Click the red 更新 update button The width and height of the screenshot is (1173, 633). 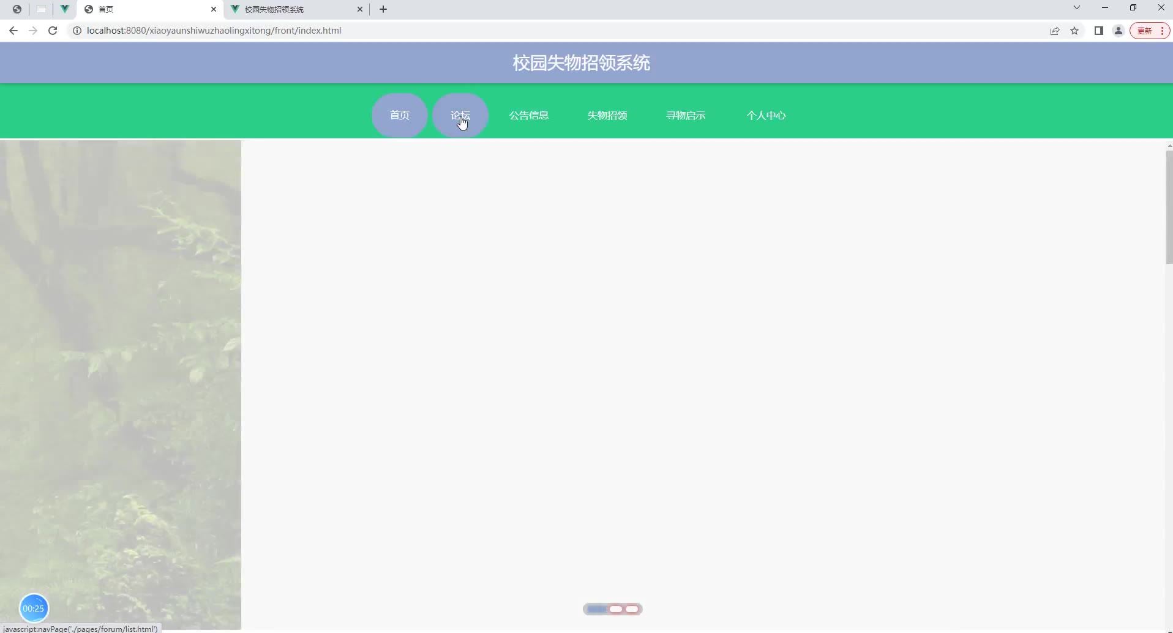1150,31
